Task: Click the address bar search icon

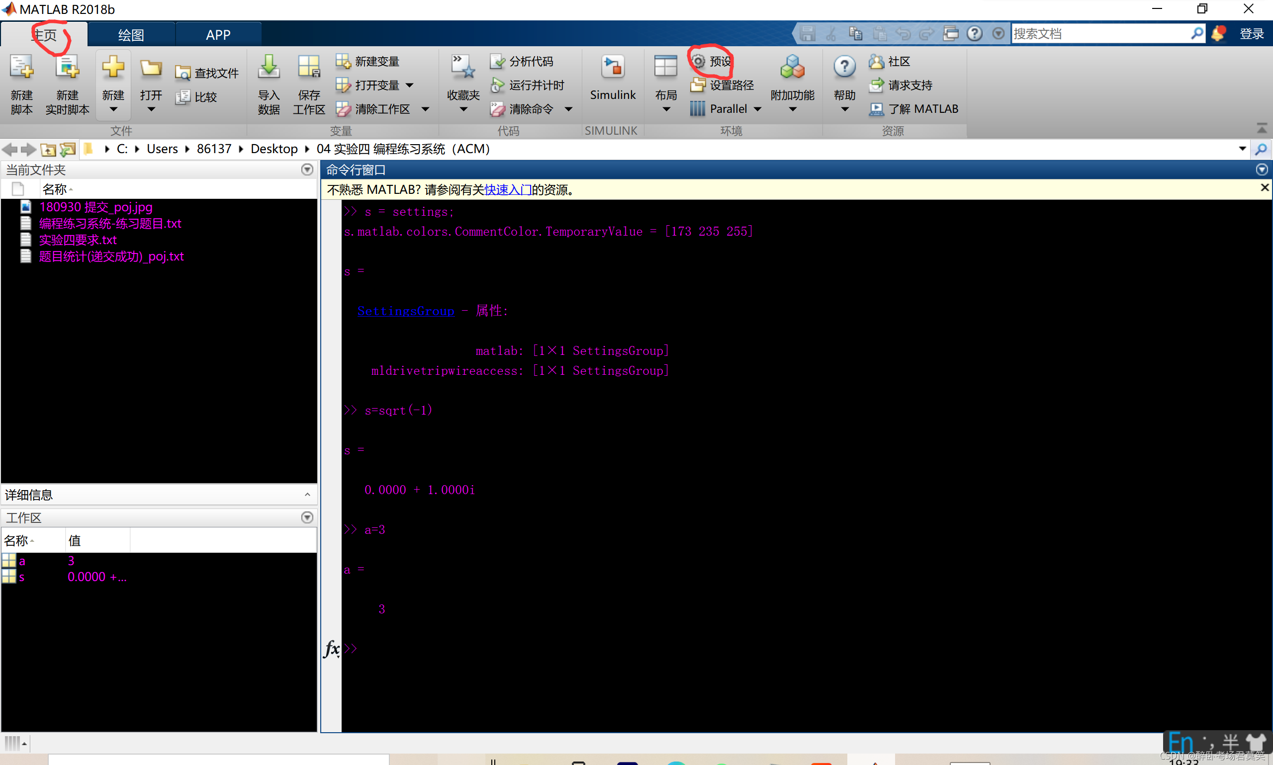Action: (1261, 150)
